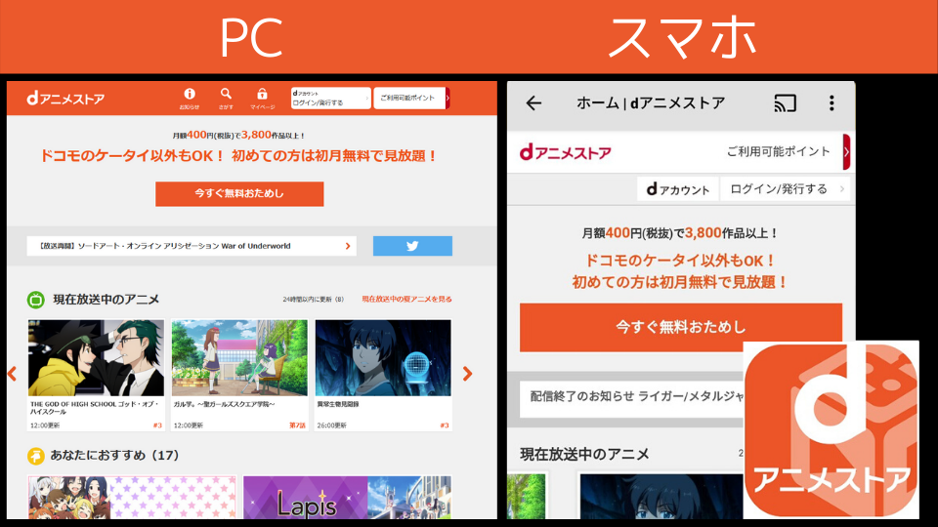Click #3 episode label under THE GOD OF HIGH SCHOOL
This screenshot has height=527, width=938.
point(157,426)
